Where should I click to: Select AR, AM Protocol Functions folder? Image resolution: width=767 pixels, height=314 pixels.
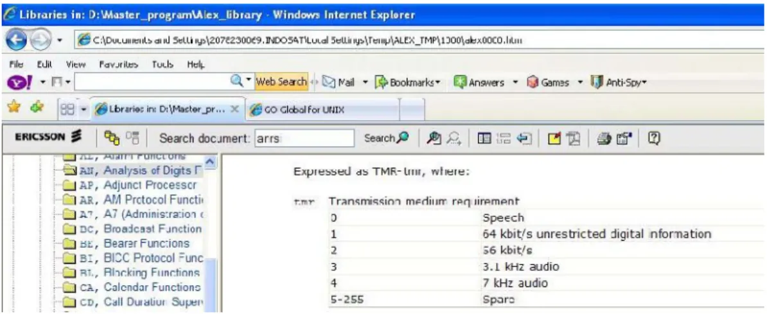pyautogui.click(x=132, y=200)
